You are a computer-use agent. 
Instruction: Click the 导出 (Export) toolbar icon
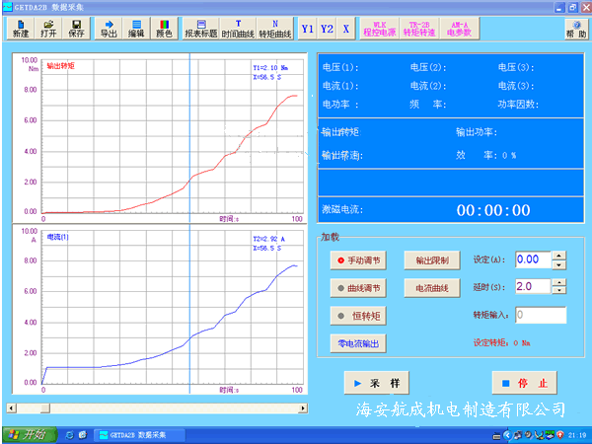108,28
